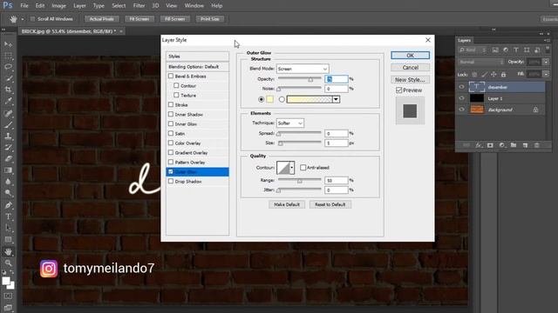Click Cancel in Layer Style dialog

[410, 68]
